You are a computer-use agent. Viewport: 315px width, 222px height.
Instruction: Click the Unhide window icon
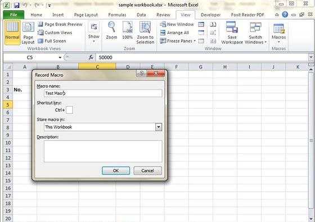click(x=201, y=41)
